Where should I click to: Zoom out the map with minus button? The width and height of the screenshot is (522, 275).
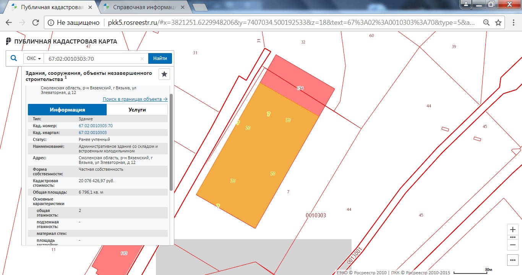pos(513,245)
